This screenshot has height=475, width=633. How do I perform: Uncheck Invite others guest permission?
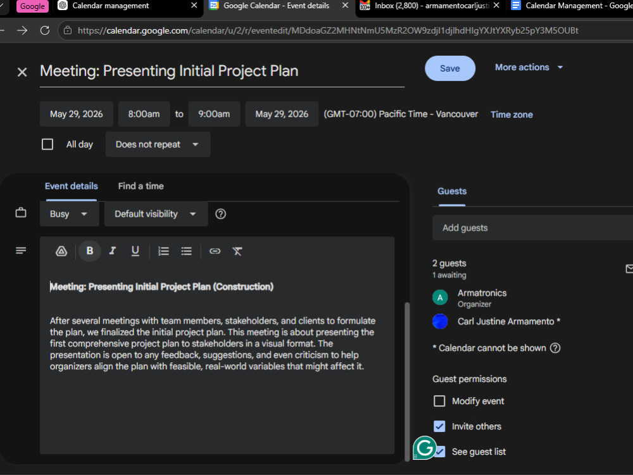439,426
